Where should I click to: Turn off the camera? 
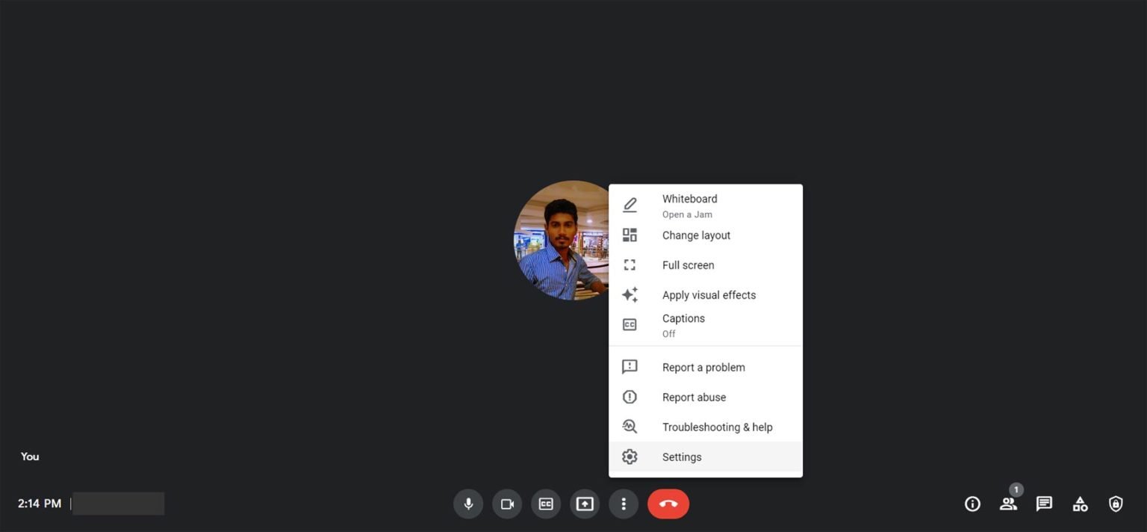pyautogui.click(x=507, y=504)
